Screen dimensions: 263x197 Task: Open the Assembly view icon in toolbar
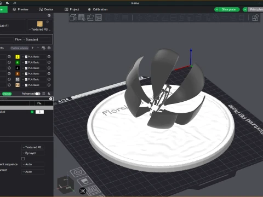[255, 18]
